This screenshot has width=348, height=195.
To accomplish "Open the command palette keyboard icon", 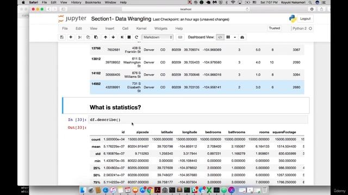I will 180,37.
